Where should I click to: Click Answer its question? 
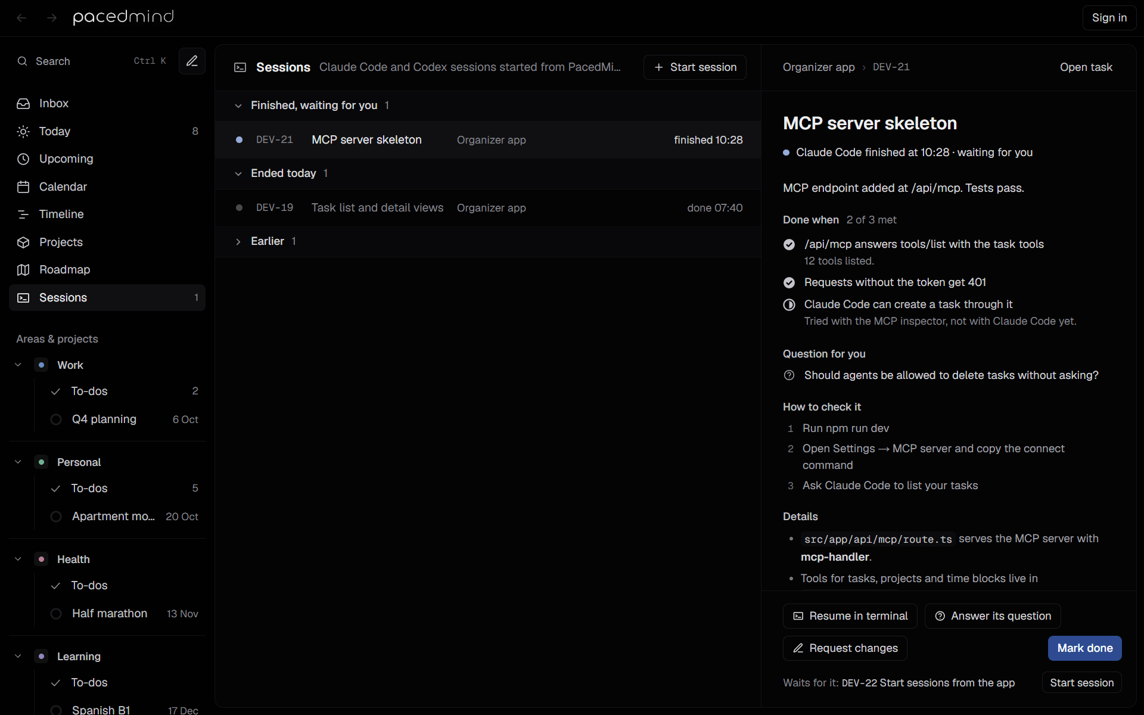(993, 616)
